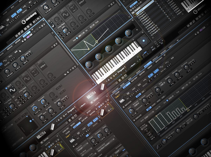211x157 pixels.
Task: Click the LFO Frequency knob showing 0.60 Hz
Action: (x=100, y=136)
